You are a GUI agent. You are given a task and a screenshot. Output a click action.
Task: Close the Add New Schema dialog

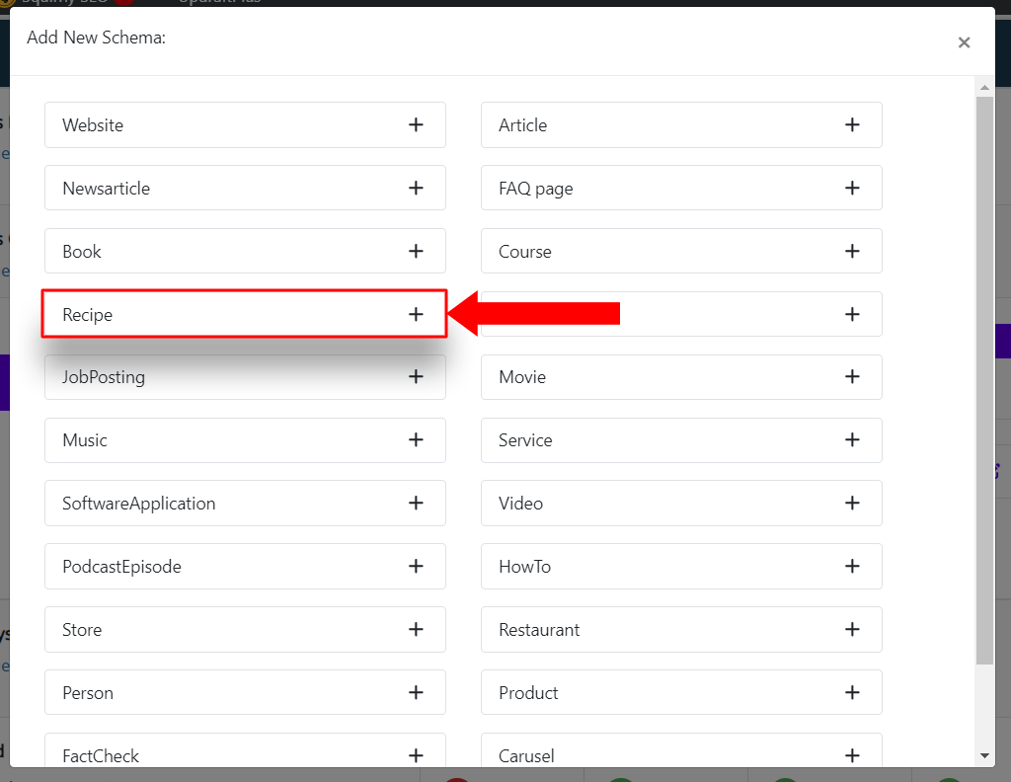[x=964, y=42]
